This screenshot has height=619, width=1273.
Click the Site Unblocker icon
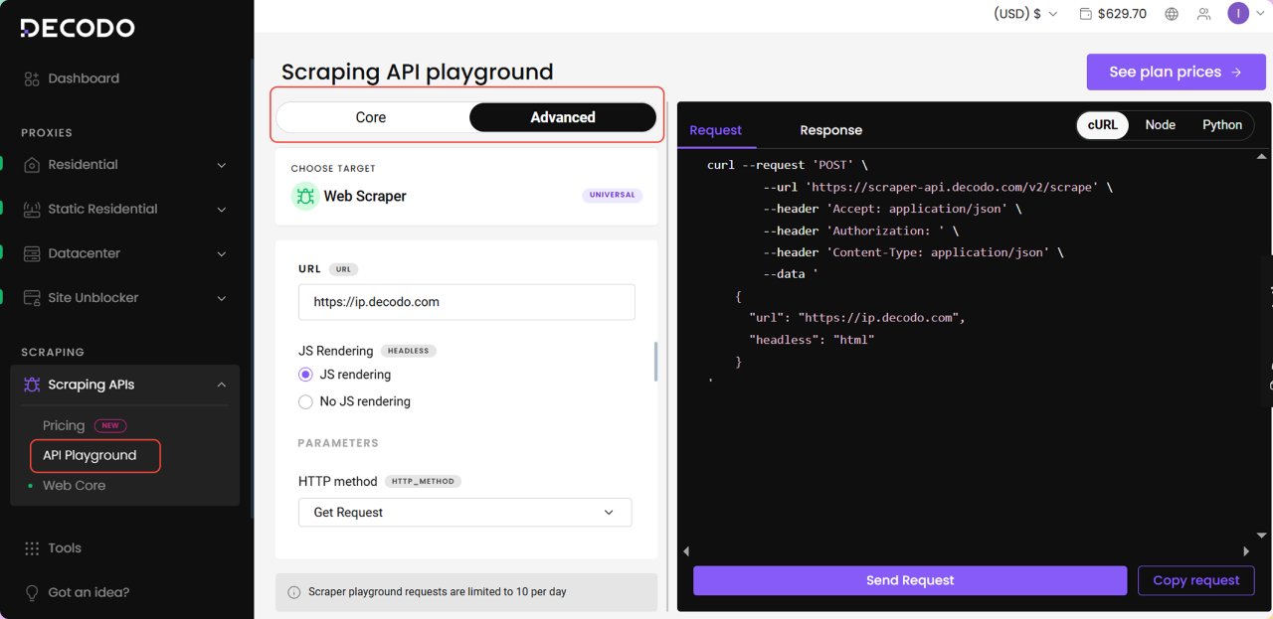coord(32,298)
